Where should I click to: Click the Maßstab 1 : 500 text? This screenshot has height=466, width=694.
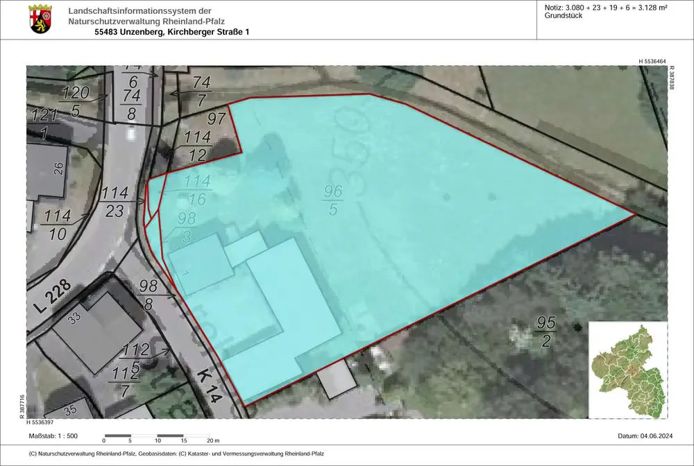click(x=53, y=437)
